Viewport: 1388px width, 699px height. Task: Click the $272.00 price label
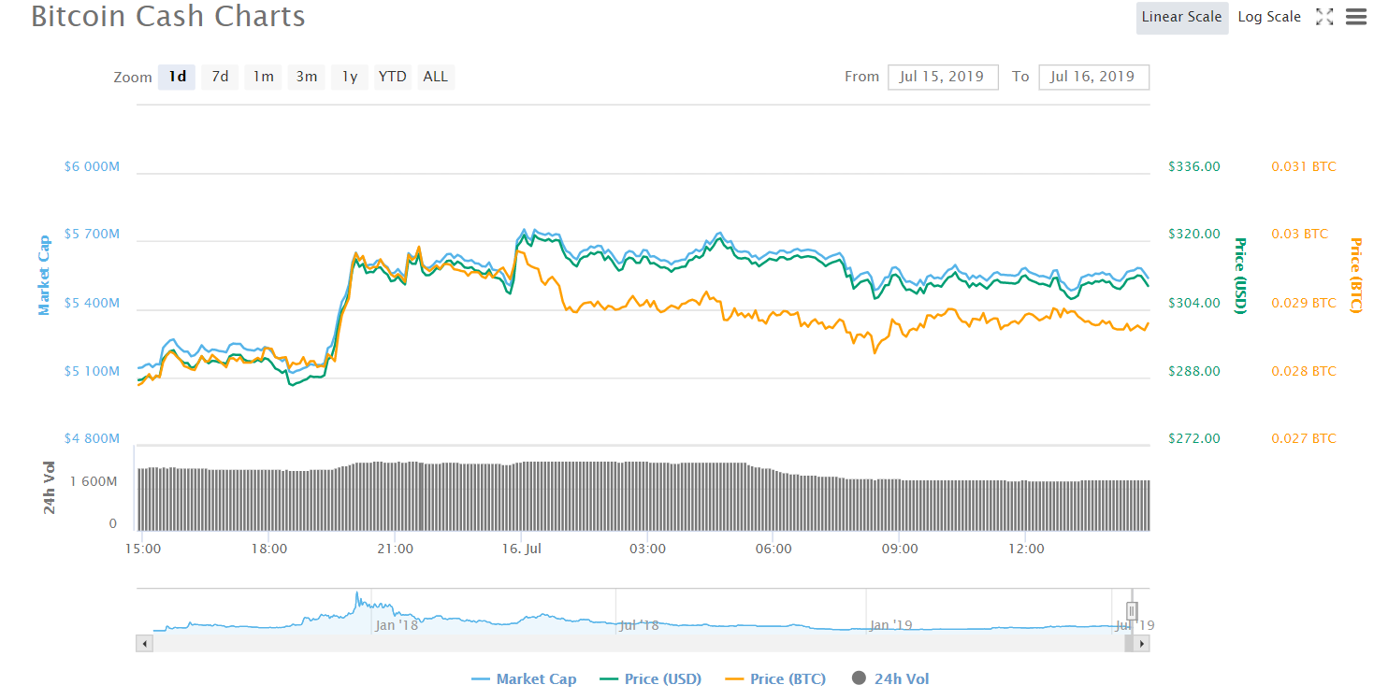tap(1194, 438)
